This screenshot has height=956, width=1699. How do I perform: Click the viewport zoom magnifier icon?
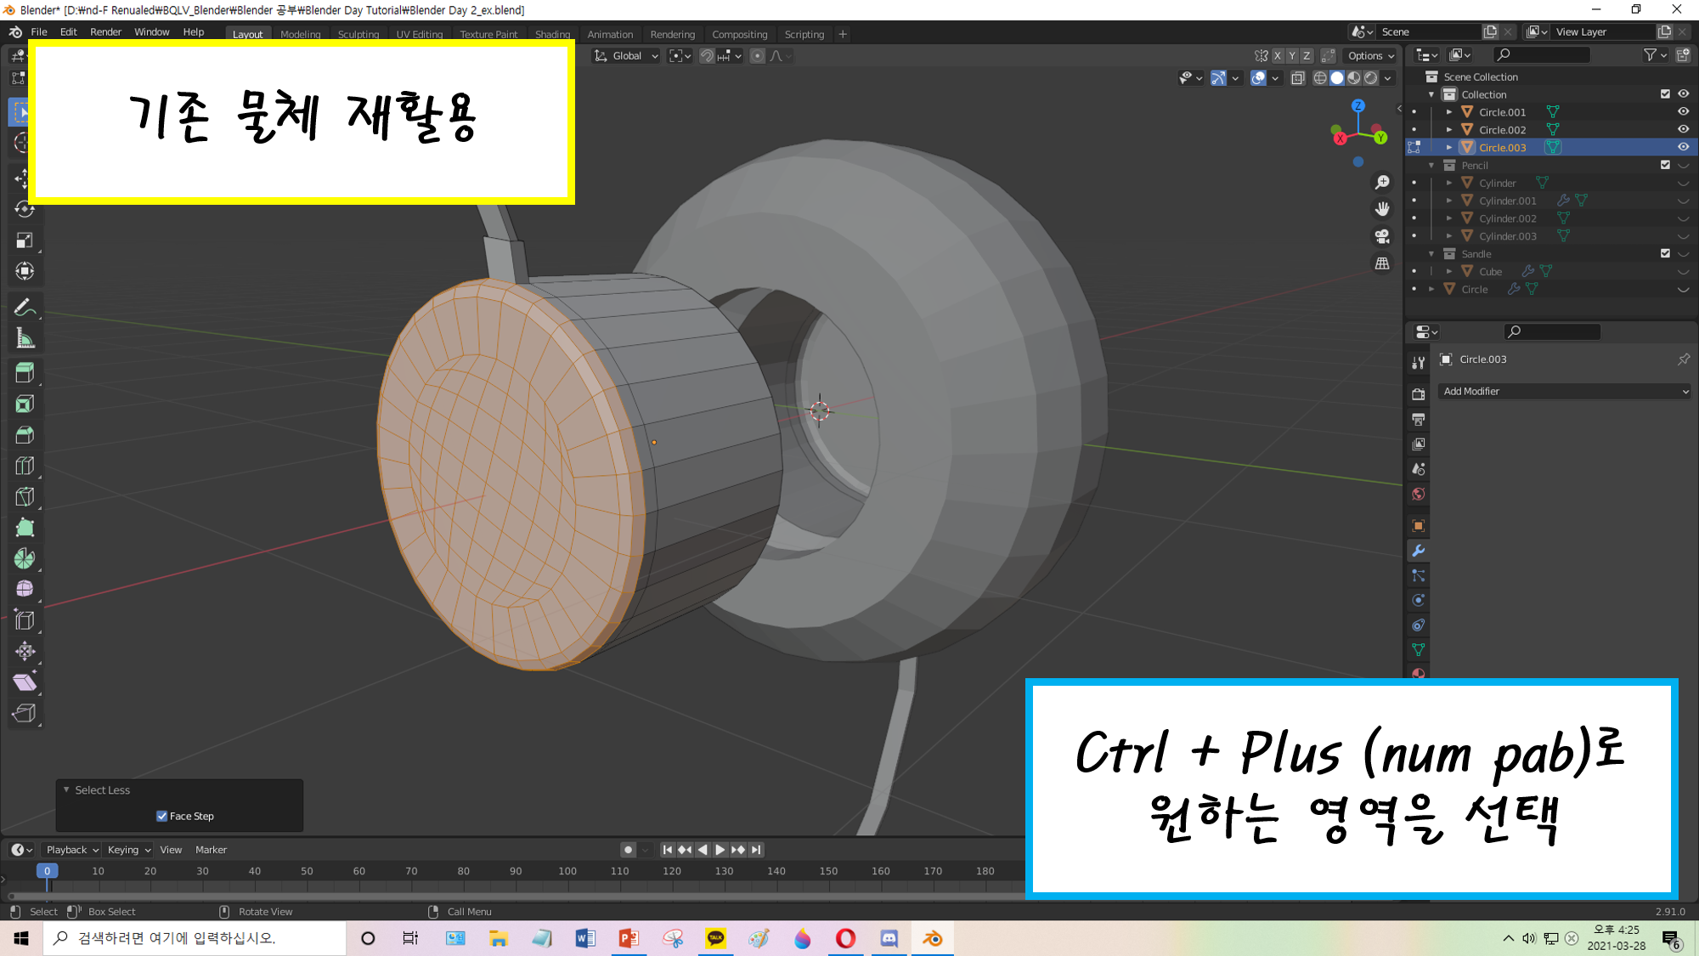(1382, 182)
